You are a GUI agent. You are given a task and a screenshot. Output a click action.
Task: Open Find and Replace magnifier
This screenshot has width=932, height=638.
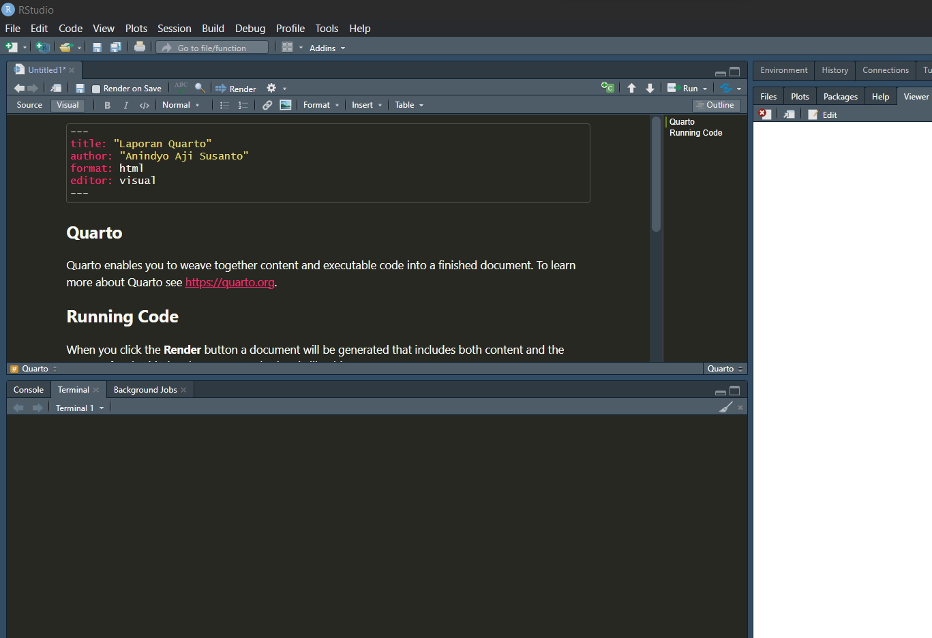tap(200, 88)
